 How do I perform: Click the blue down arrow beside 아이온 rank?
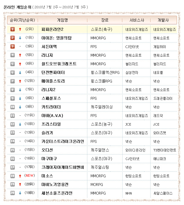pyautogui.click(x=20, y=38)
